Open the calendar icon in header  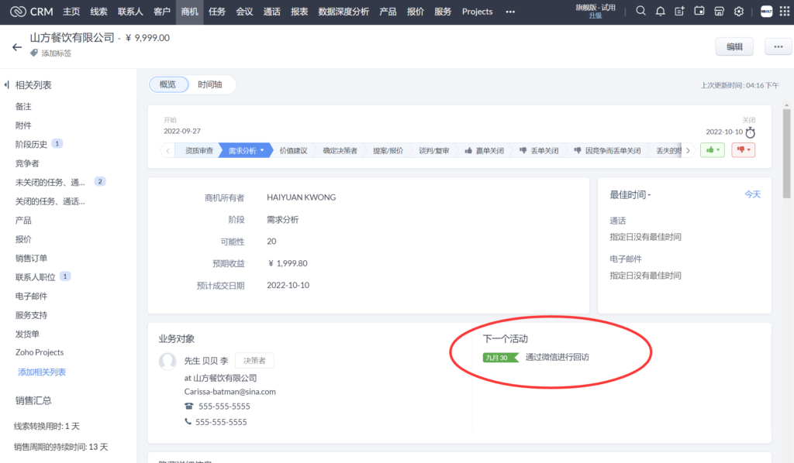point(699,12)
